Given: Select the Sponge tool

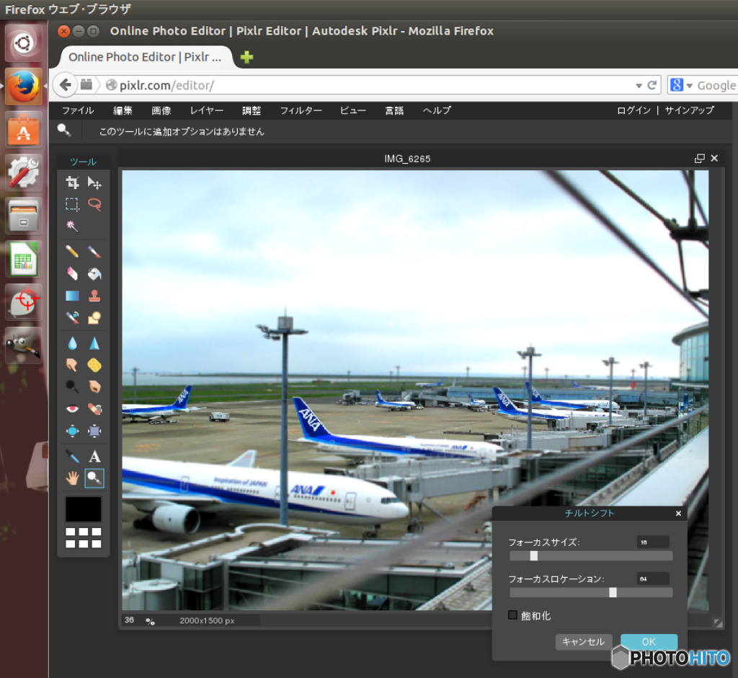Looking at the screenshot, I should pos(94,365).
